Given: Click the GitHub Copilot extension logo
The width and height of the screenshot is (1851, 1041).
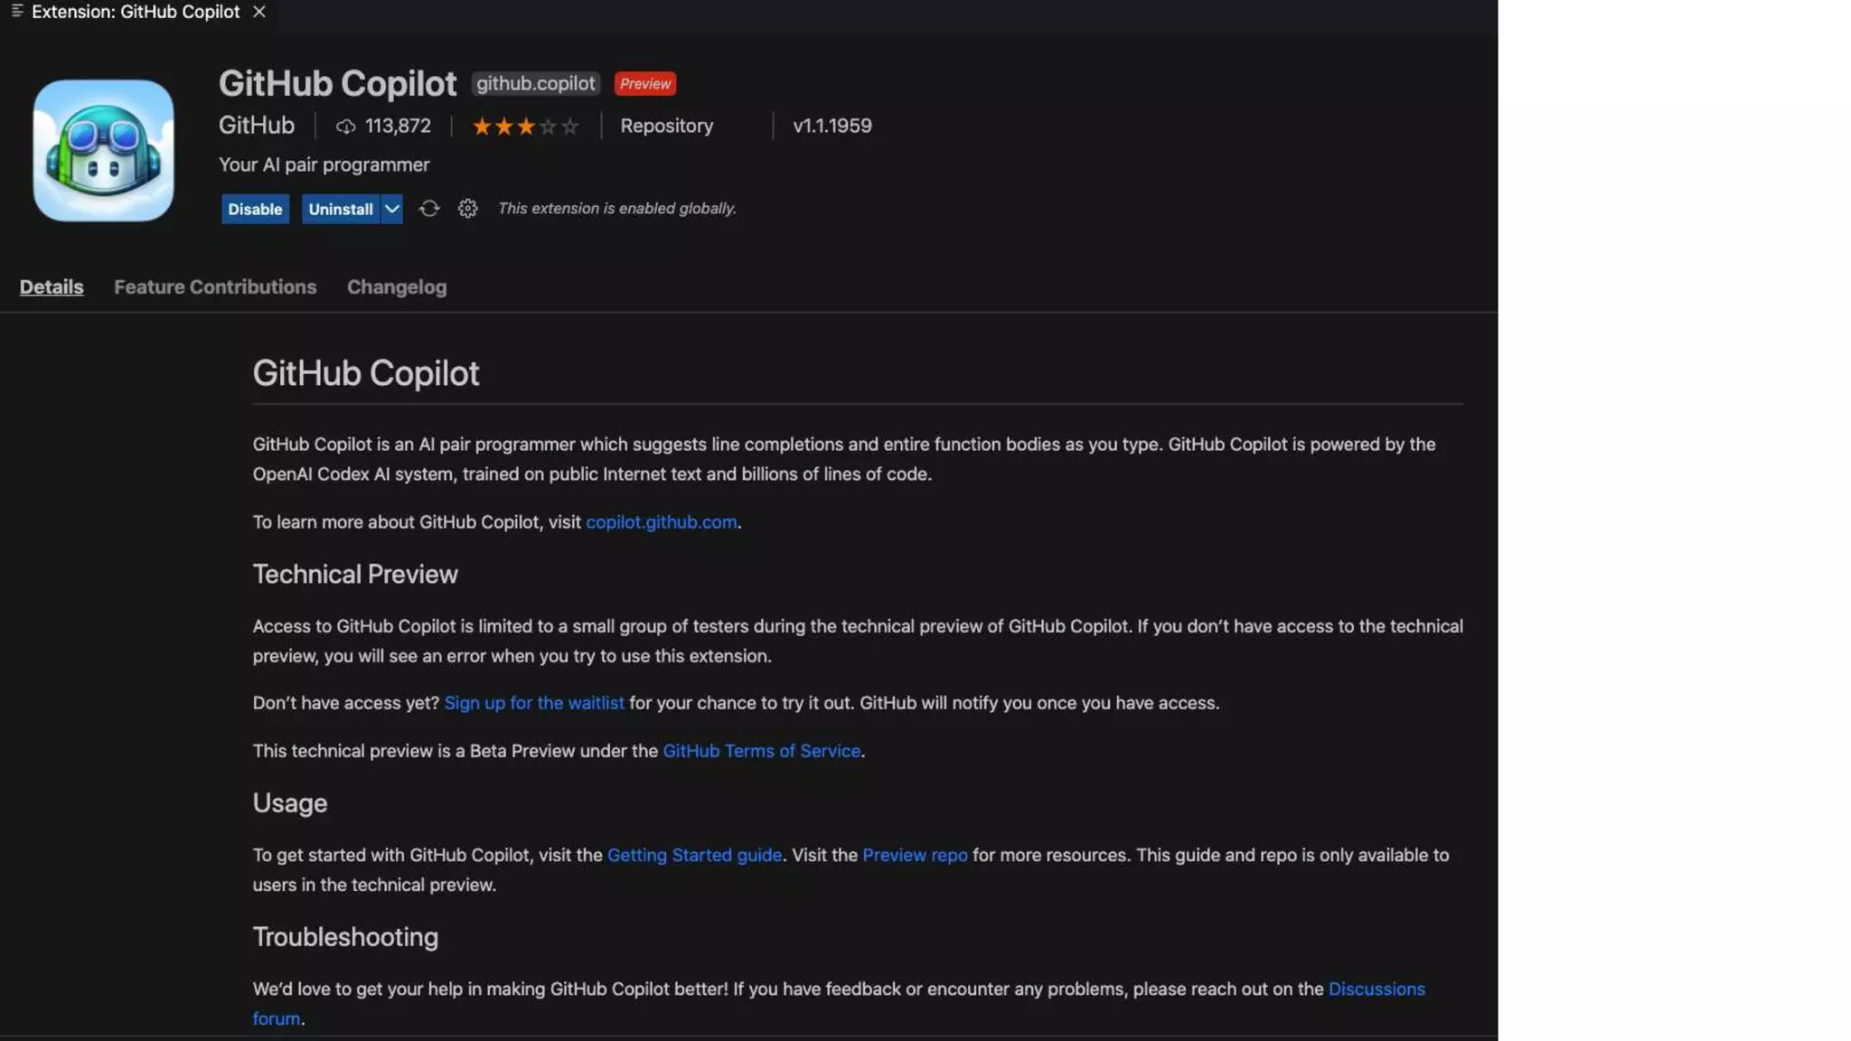Looking at the screenshot, I should (103, 150).
